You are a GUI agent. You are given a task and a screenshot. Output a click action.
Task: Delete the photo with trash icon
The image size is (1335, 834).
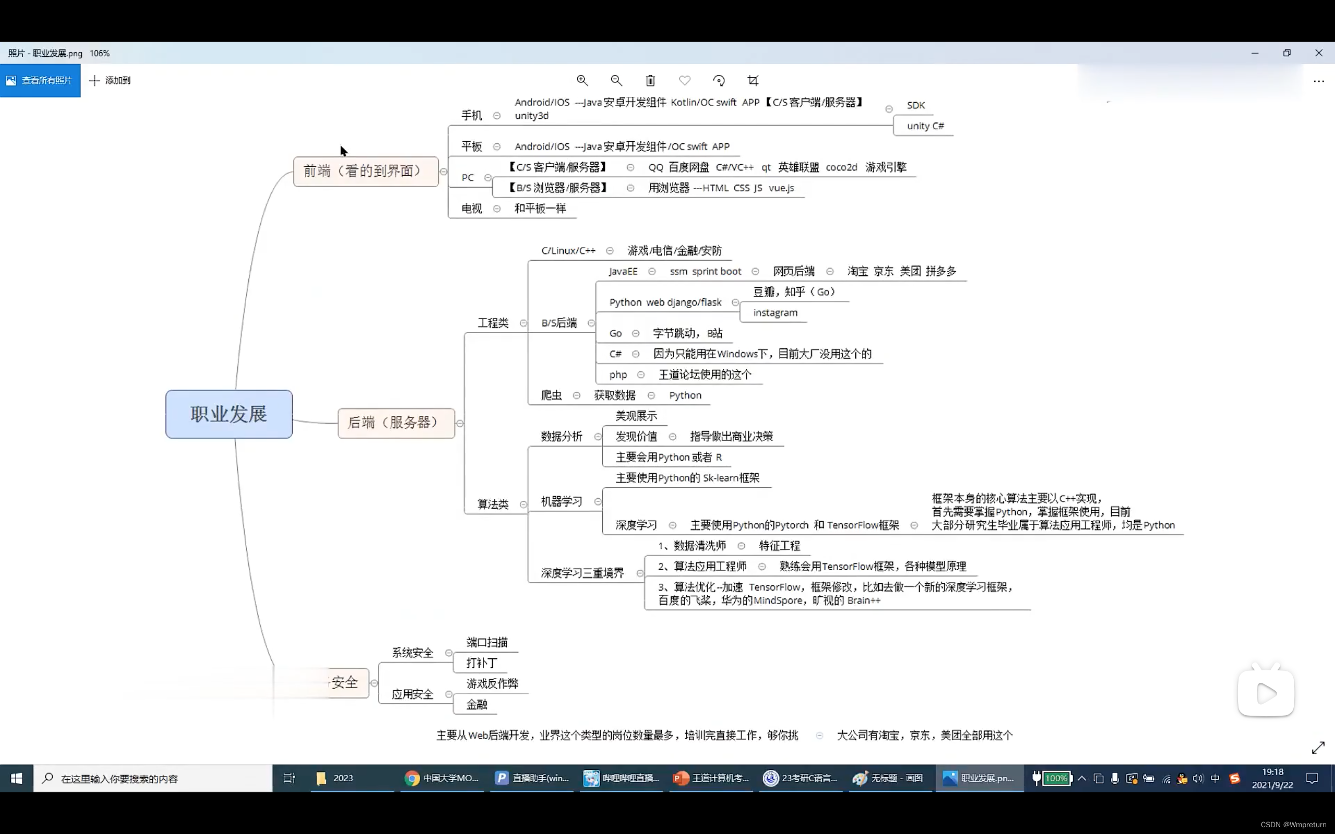click(650, 80)
